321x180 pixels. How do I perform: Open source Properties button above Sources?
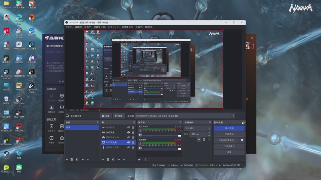tap(106, 116)
